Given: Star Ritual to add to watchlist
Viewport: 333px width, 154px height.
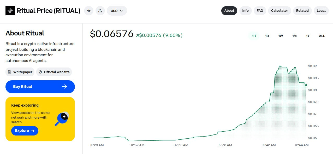Looking at the screenshot, I should pyautogui.click(x=89, y=11).
